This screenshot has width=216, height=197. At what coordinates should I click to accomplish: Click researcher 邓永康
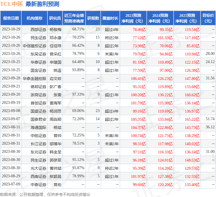coord(56,38)
